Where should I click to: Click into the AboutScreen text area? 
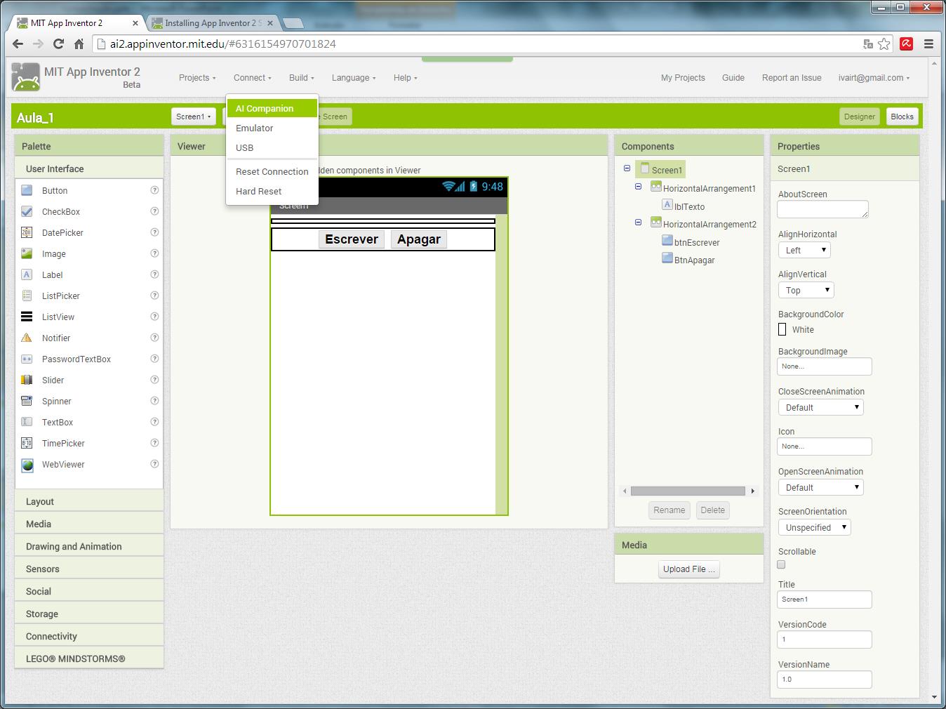tap(822, 209)
